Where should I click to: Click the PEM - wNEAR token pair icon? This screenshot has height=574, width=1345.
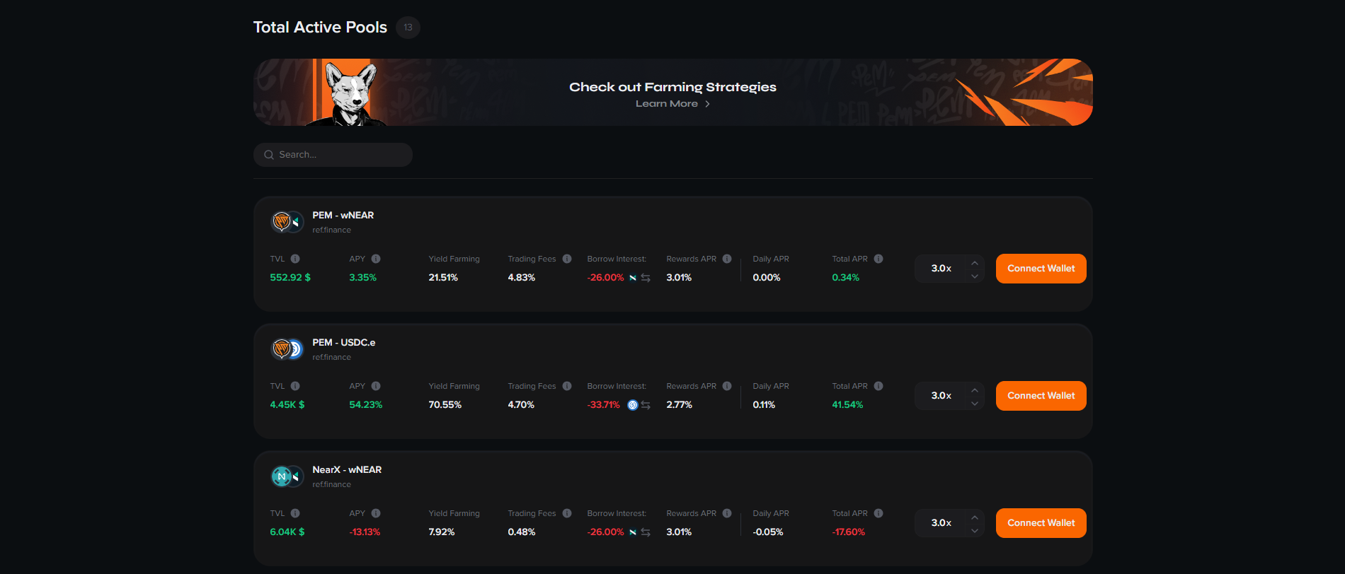pyautogui.click(x=287, y=222)
